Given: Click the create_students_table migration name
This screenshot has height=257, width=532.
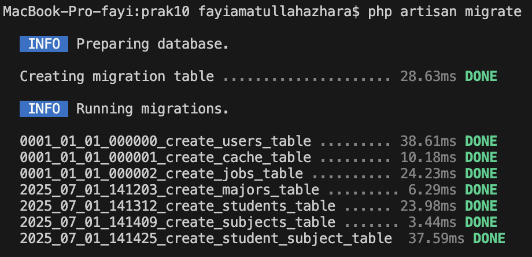Looking at the screenshot, I should pos(178,206).
